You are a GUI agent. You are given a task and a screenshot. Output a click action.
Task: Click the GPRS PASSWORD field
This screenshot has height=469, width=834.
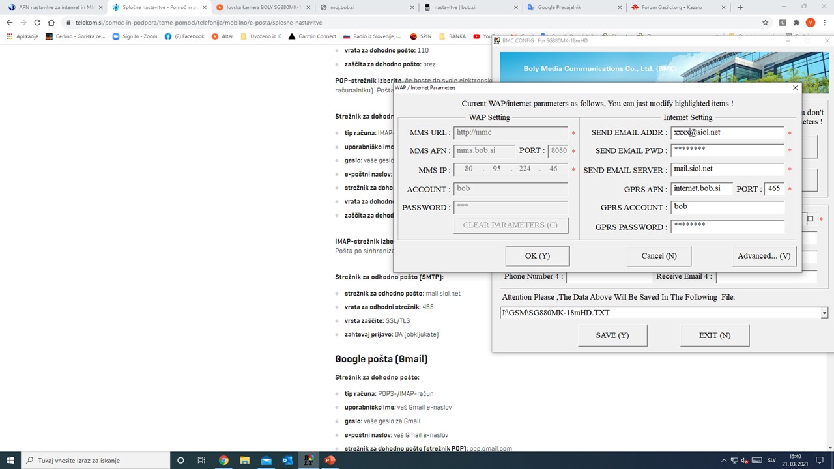click(727, 226)
